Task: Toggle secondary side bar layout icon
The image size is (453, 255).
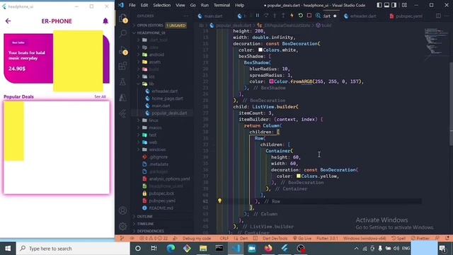Action: pyautogui.click(x=394, y=5)
